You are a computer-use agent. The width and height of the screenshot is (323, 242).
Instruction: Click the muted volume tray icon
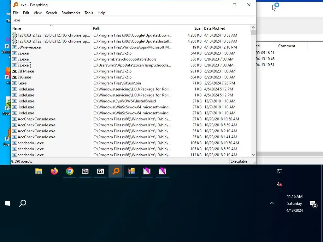(x=279, y=184)
